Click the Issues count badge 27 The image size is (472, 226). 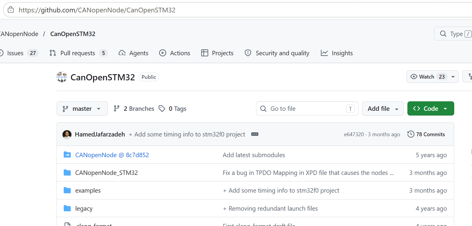[33, 53]
